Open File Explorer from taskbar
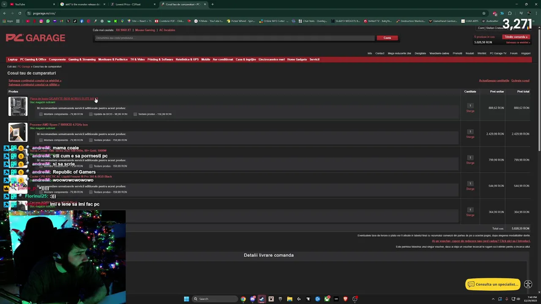The image size is (541, 304). click(x=290, y=299)
